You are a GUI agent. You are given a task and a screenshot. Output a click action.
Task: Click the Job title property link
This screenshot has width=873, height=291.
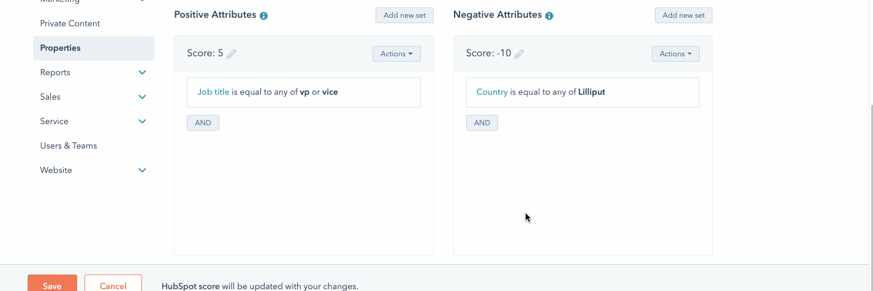213,92
